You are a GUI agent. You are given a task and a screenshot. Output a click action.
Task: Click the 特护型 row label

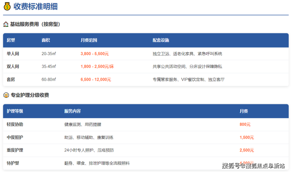(13, 163)
